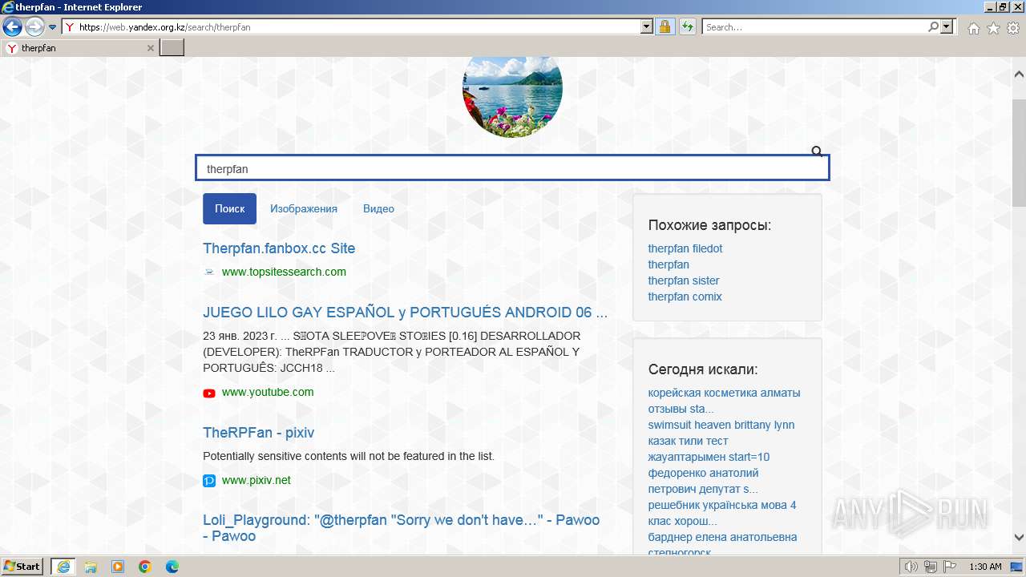Click the YouTube favicon icon
This screenshot has height=577, width=1026.
pos(209,393)
